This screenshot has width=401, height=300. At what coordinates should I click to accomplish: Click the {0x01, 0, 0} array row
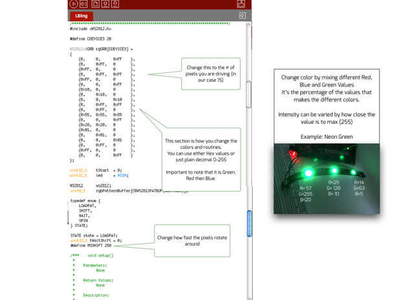106,130
